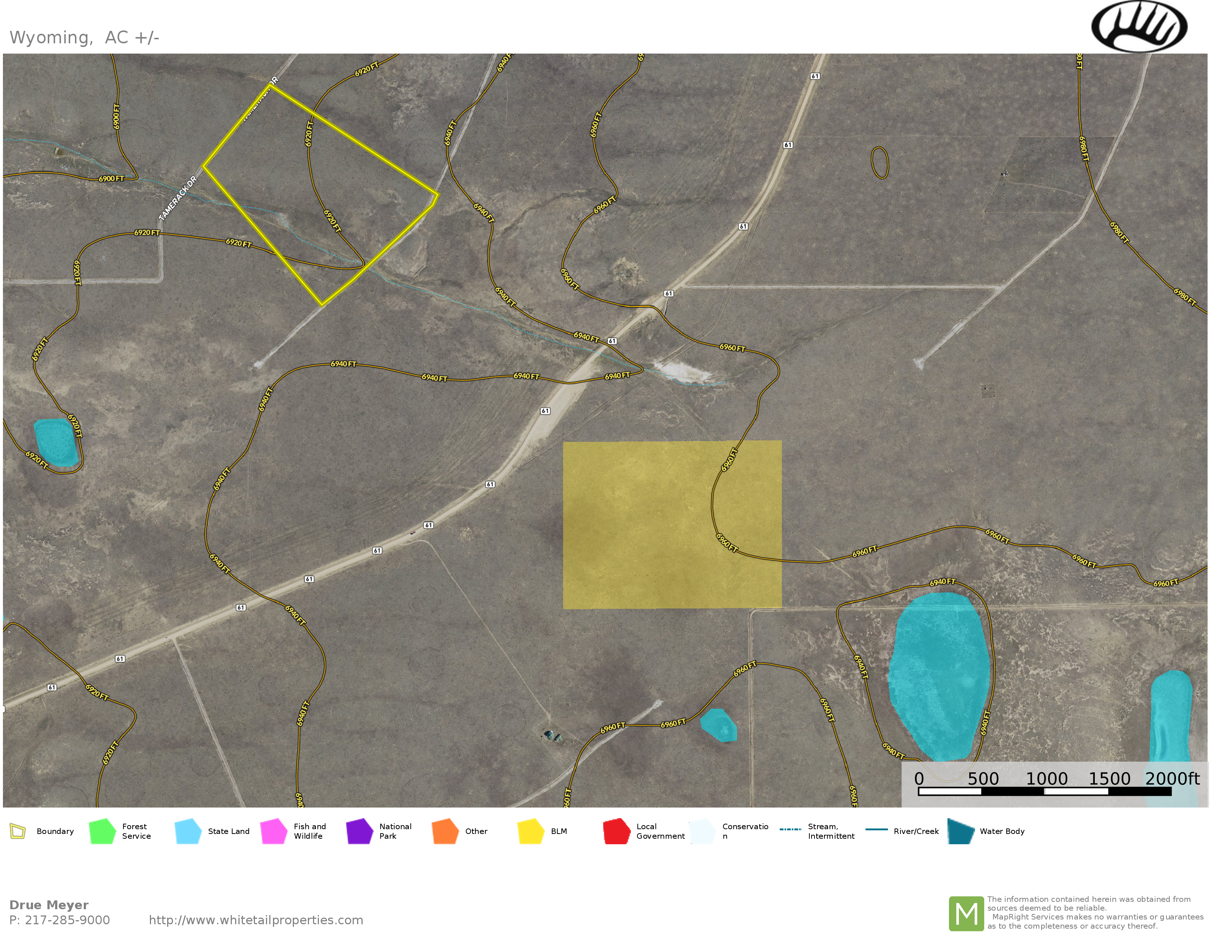
Task: Click the River/Creek line symbol in legend
Action: (876, 830)
